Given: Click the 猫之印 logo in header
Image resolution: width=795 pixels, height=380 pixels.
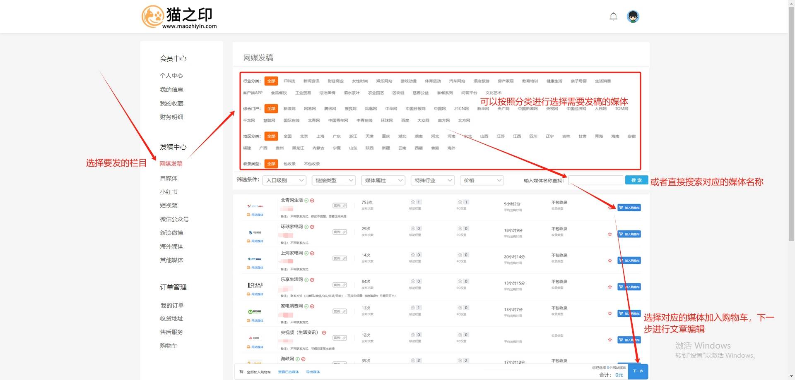Looking at the screenshot, I should click(179, 17).
